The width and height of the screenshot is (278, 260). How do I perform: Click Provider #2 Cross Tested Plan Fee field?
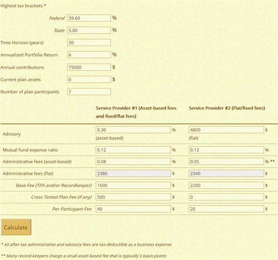(x=226, y=197)
